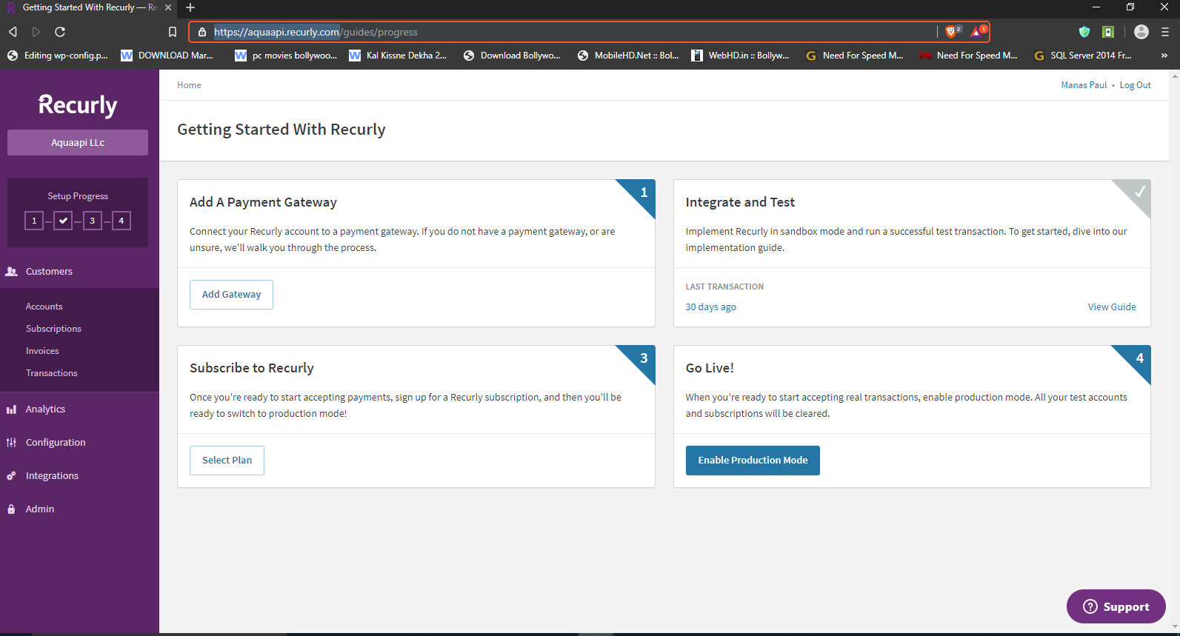This screenshot has height=636, width=1180.
Task: Open Invoices in the sidebar
Action: click(42, 351)
